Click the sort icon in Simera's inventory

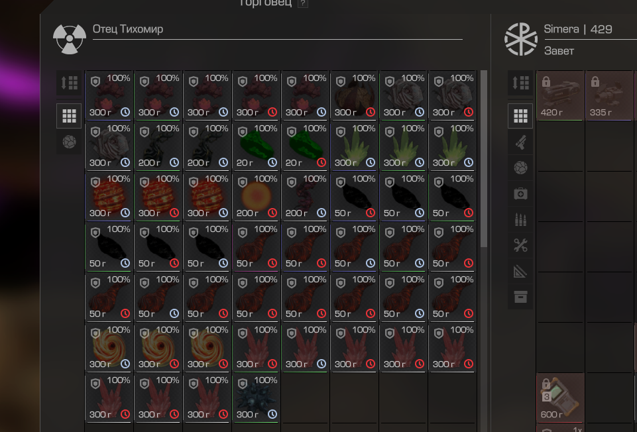pyautogui.click(x=520, y=83)
